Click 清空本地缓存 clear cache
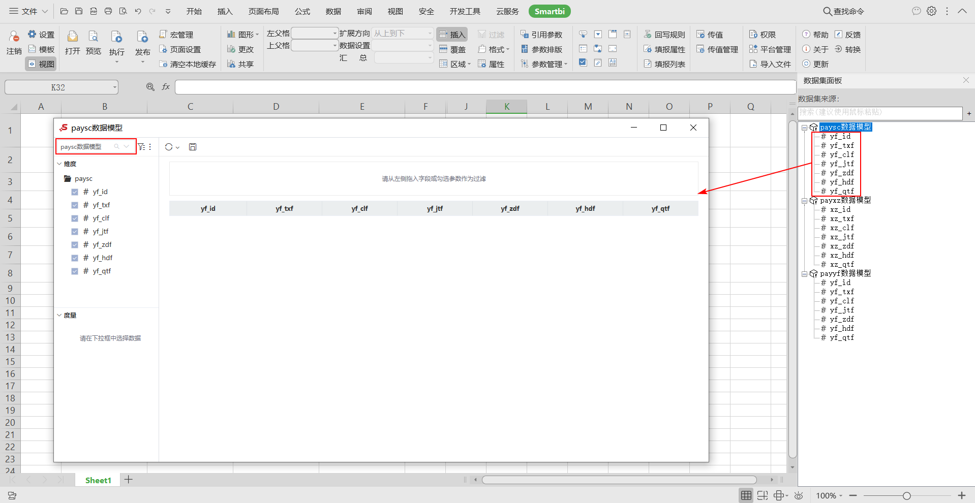Viewport: 975px width, 503px height. (x=188, y=64)
